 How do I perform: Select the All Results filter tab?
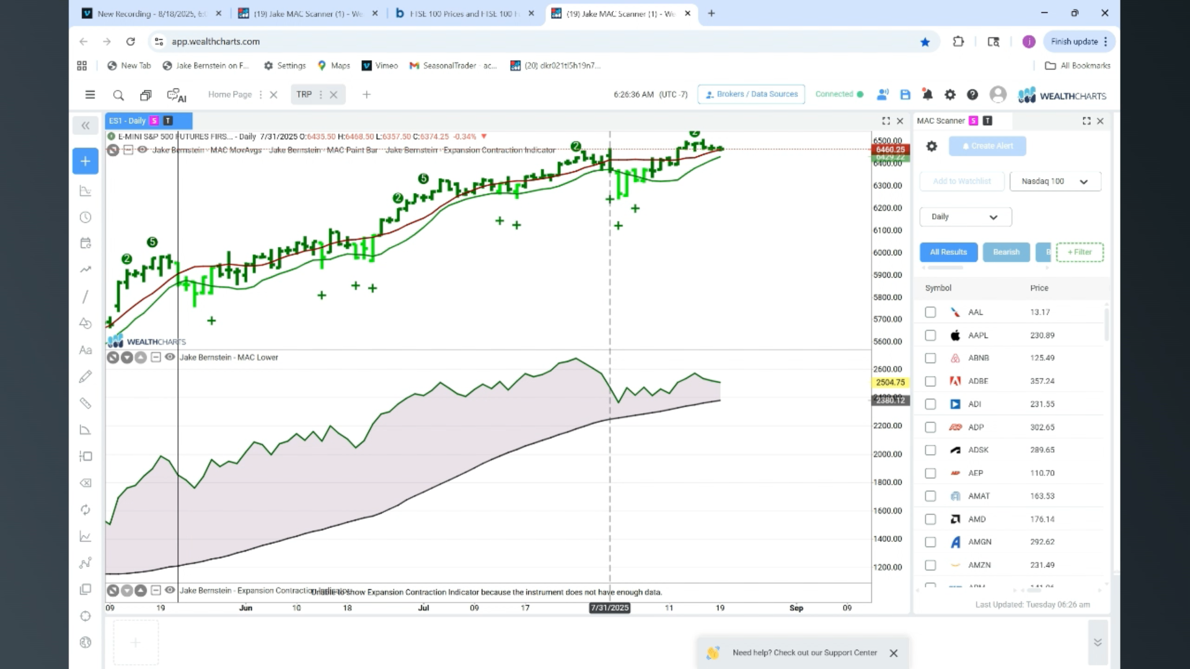coord(948,252)
